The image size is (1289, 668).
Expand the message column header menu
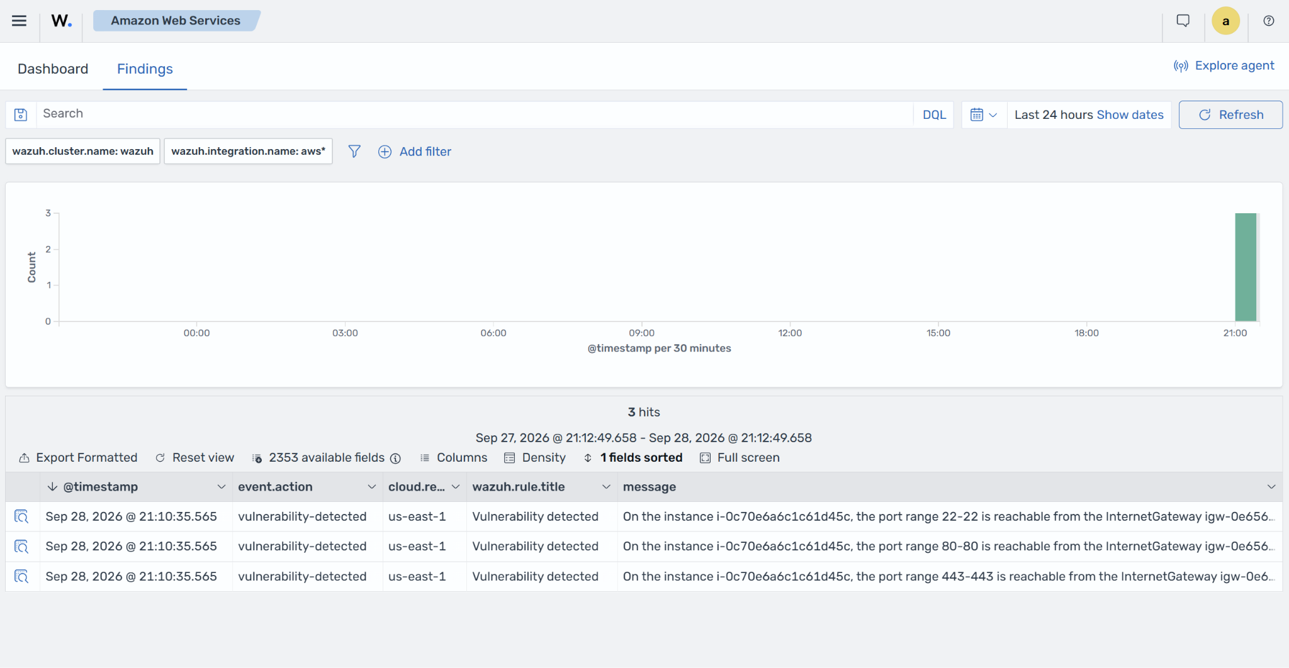[1271, 487]
